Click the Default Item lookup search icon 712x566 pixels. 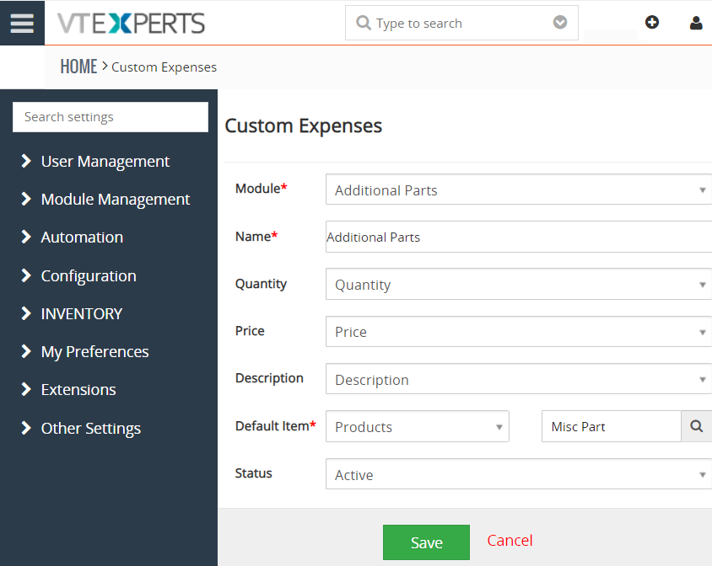tap(697, 426)
